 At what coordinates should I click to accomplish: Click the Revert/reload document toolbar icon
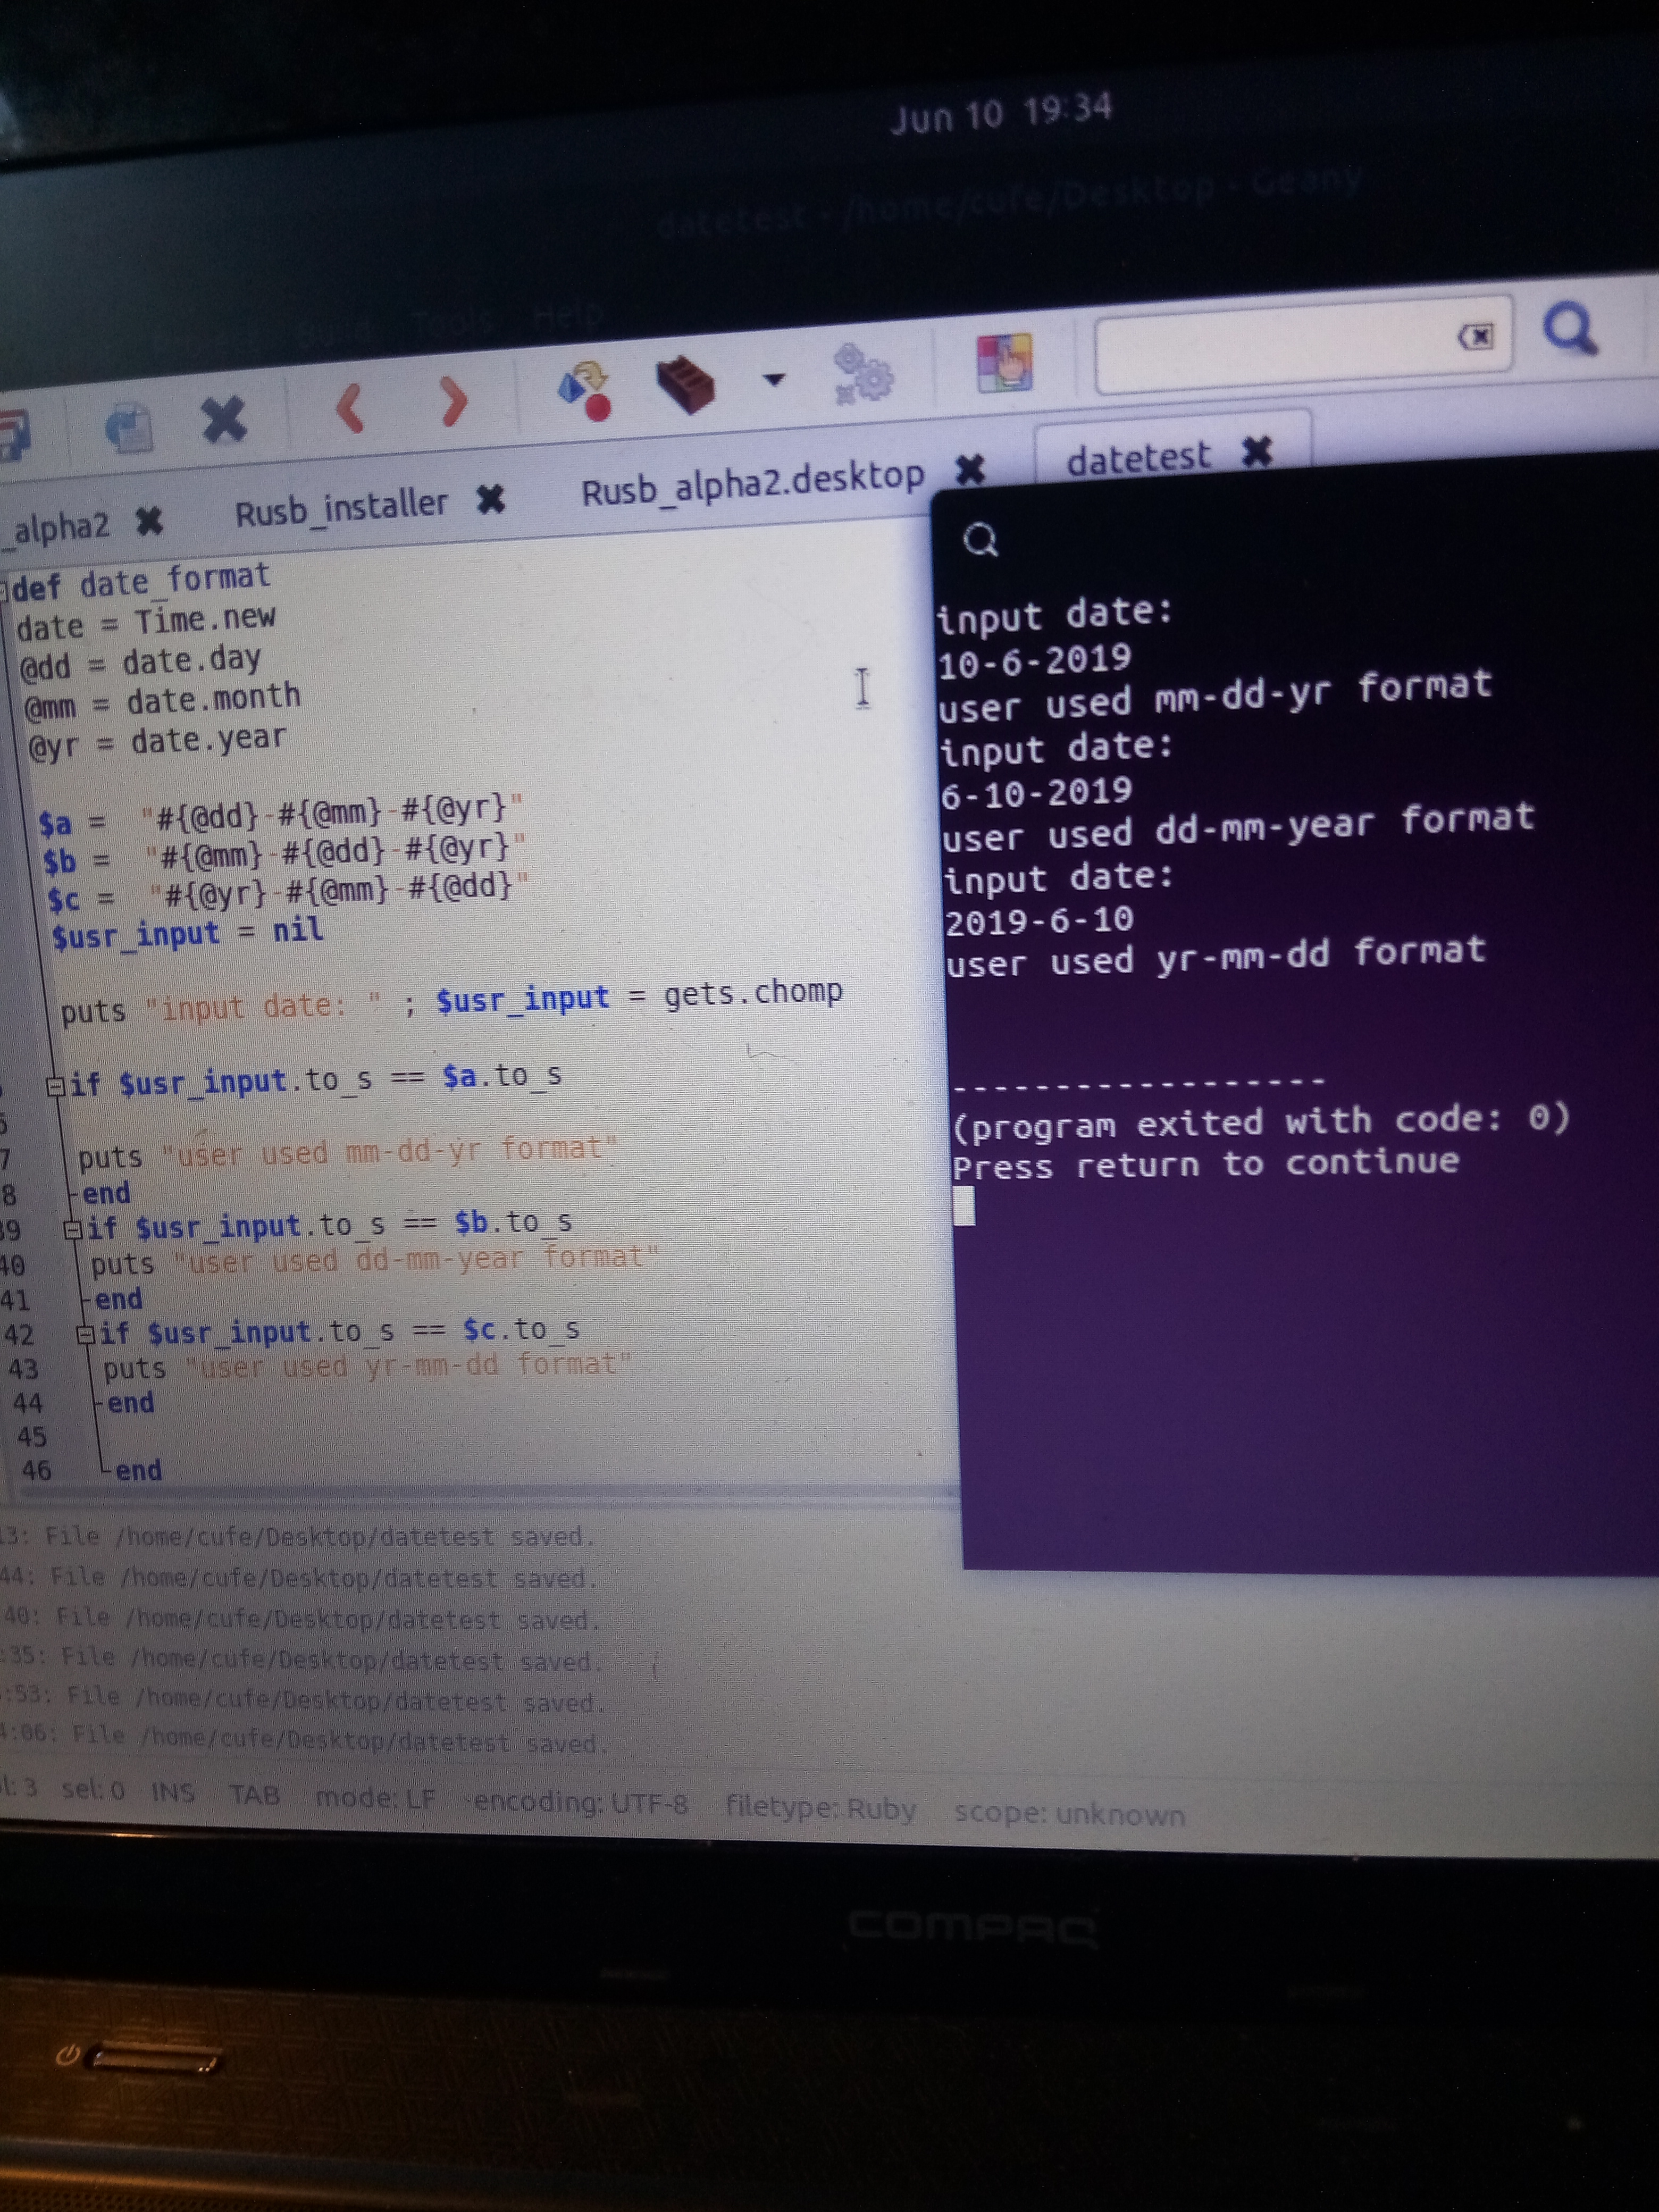click(x=128, y=427)
